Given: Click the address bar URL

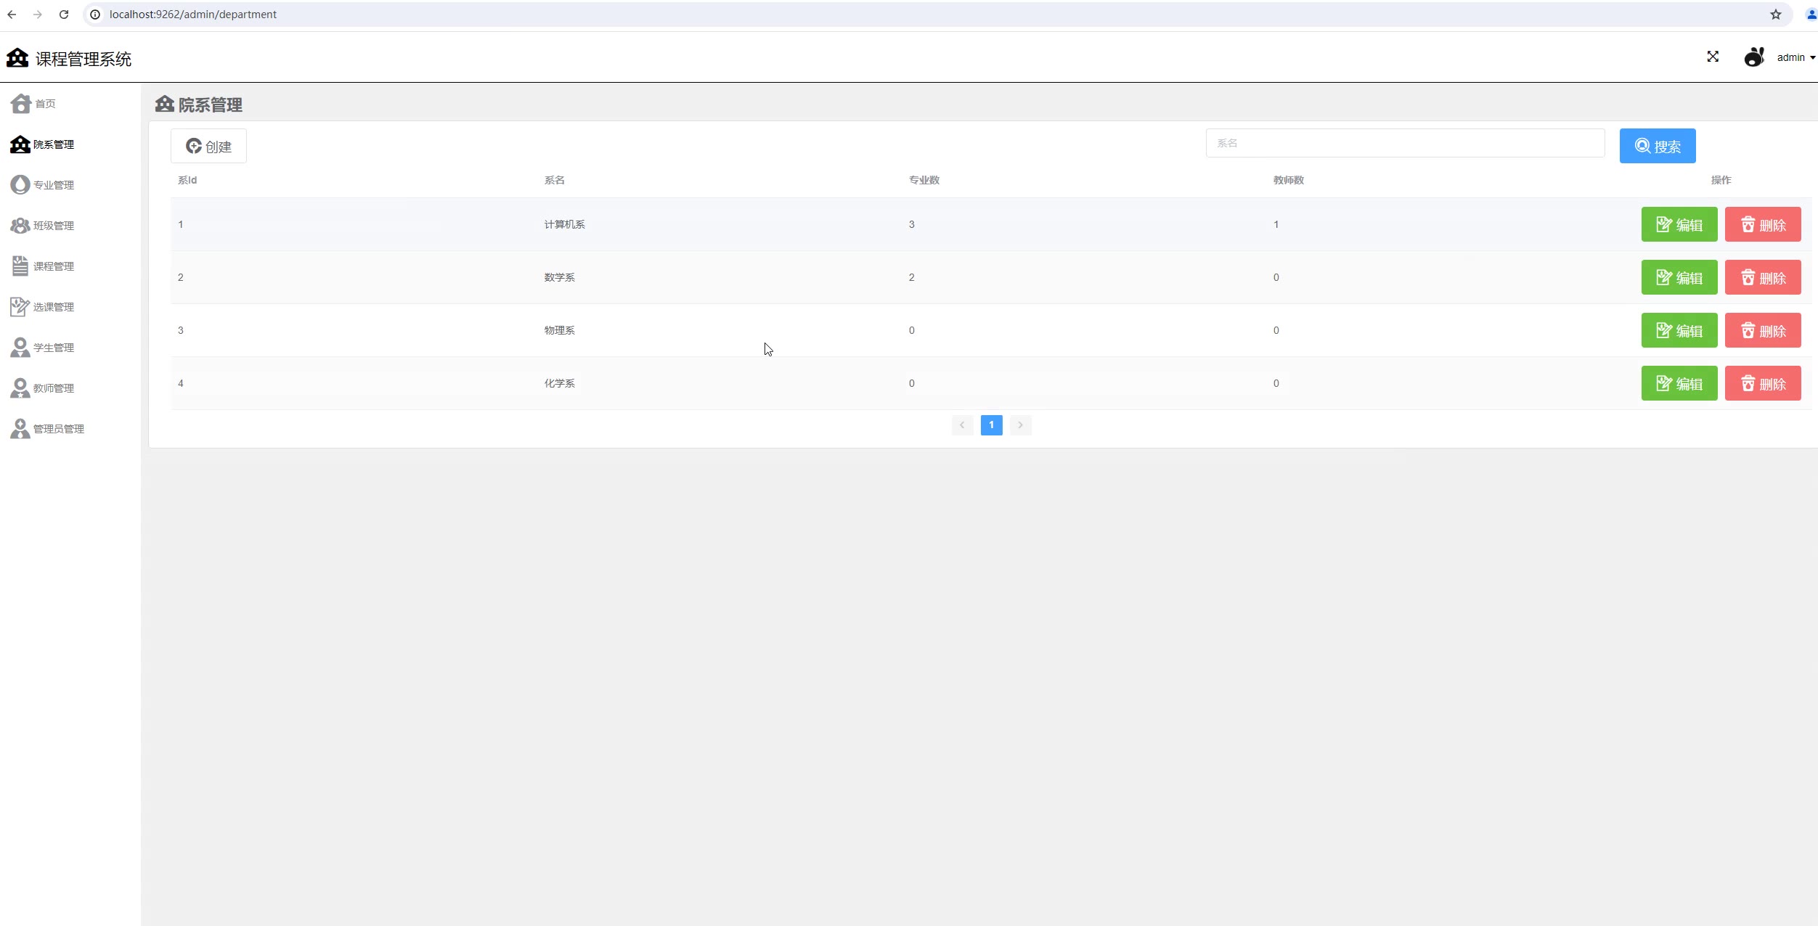Looking at the screenshot, I should 193,15.
